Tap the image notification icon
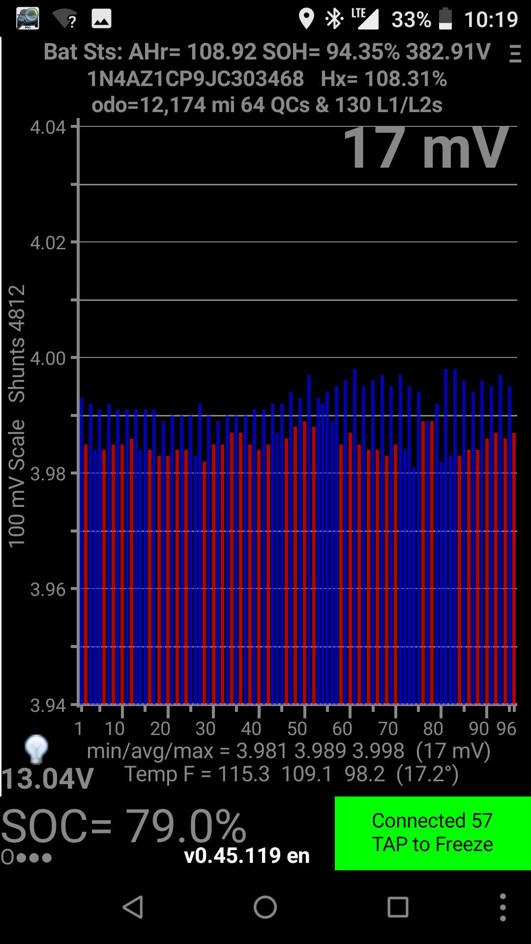This screenshot has height=944, width=531. 101,19
